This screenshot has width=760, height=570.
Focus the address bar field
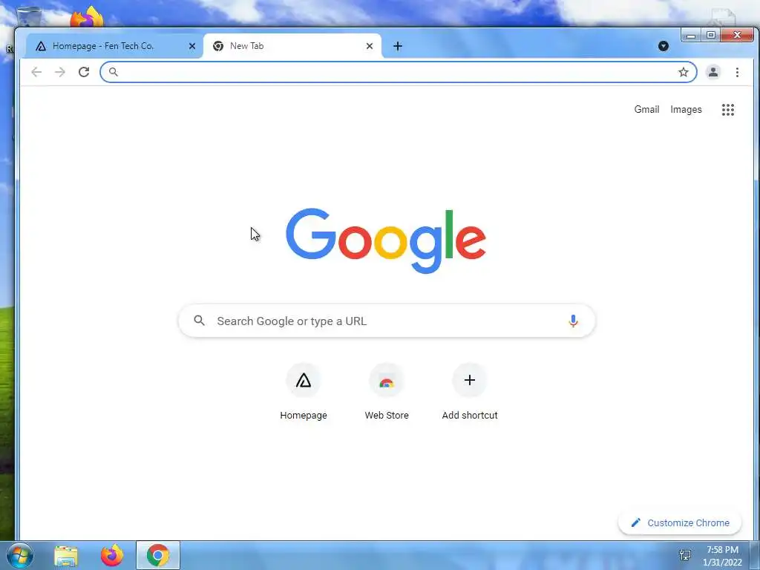pos(398,72)
